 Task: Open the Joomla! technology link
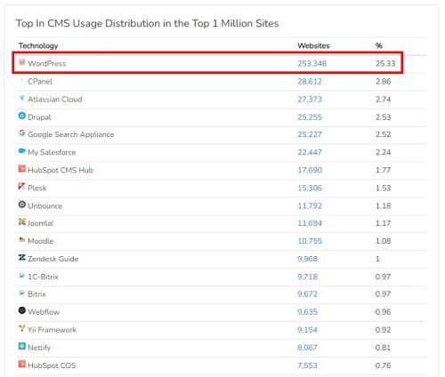(40, 223)
